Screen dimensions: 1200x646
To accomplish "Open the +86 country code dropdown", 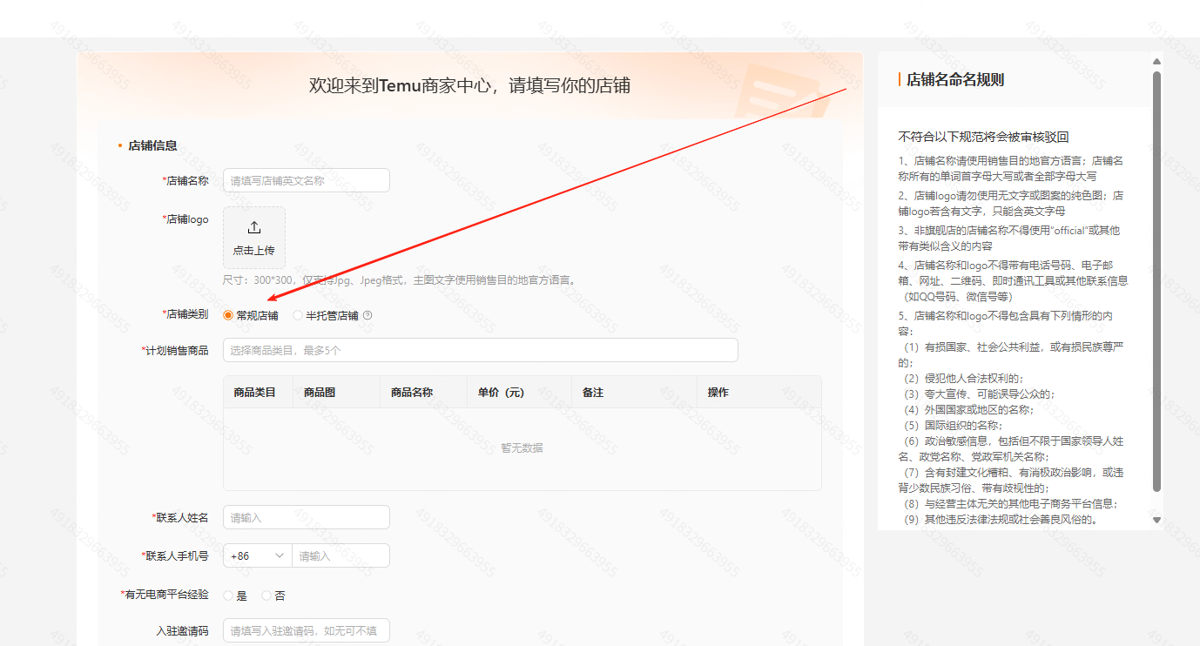I will click(258, 555).
